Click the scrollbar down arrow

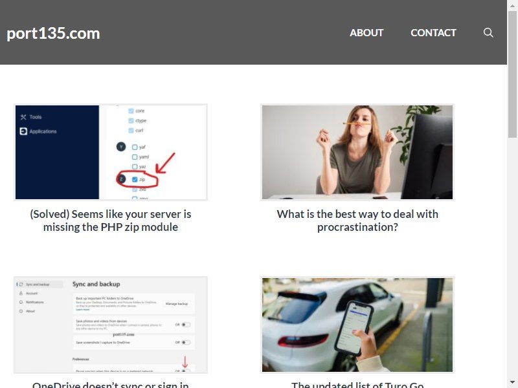click(512, 383)
